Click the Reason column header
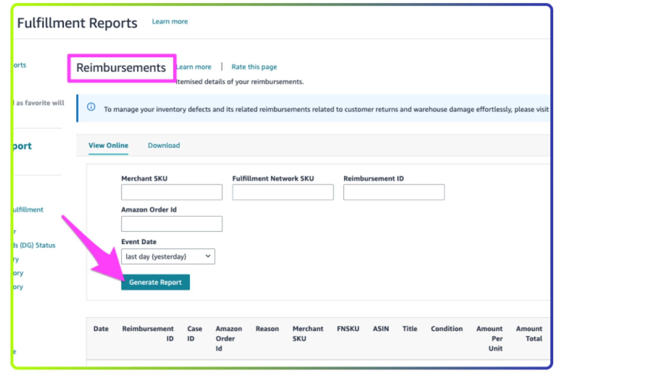This screenshot has width=663, height=373. coord(267,329)
